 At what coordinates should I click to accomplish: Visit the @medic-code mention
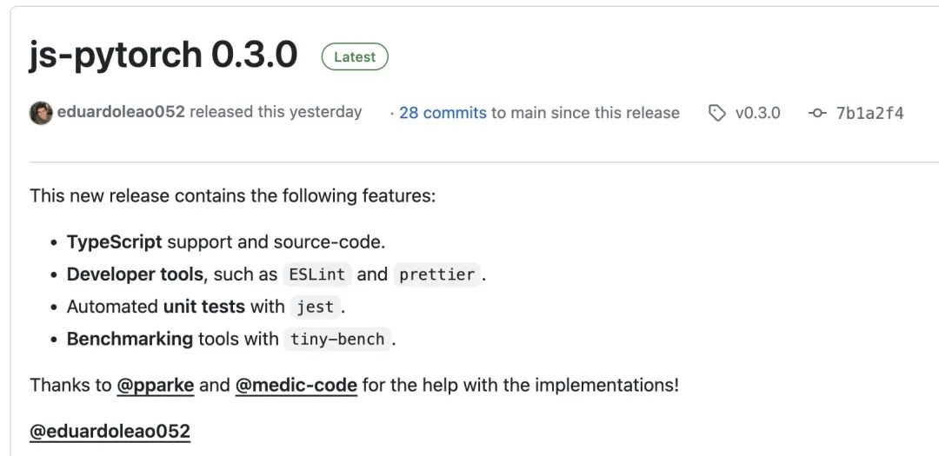296,385
